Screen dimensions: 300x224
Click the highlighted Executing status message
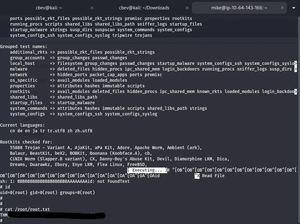coord(147,170)
